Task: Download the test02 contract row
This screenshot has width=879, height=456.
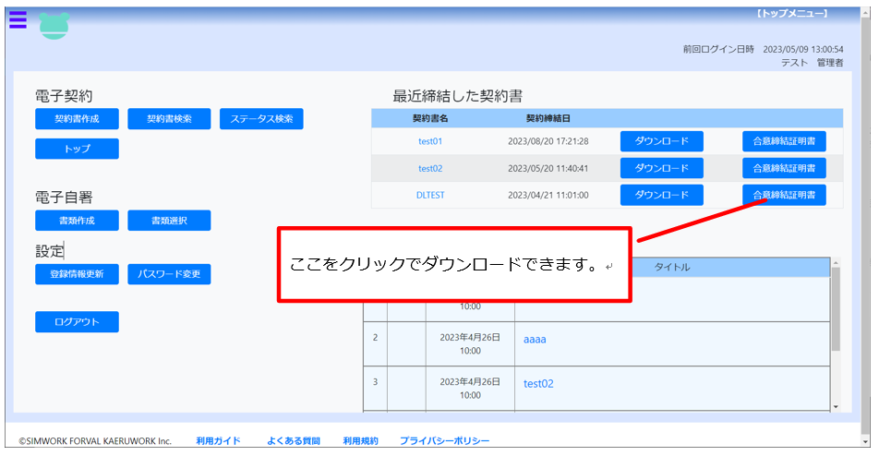Action: [661, 168]
